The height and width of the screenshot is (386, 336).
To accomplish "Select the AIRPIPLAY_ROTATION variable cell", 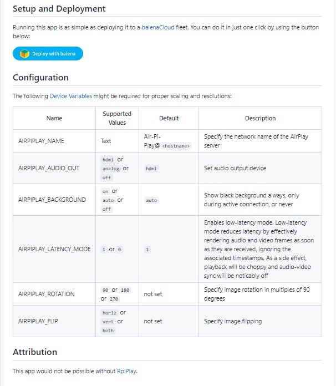I will click(x=46, y=294).
